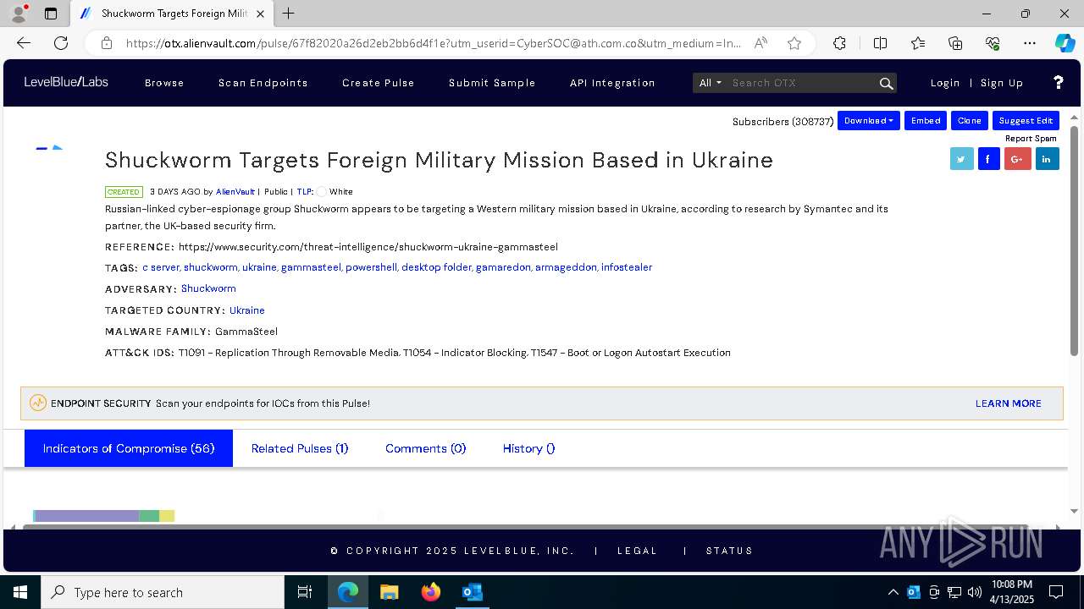Click the infostealer tag
The height and width of the screenshot is (609, 1084).
pos(627,267)
